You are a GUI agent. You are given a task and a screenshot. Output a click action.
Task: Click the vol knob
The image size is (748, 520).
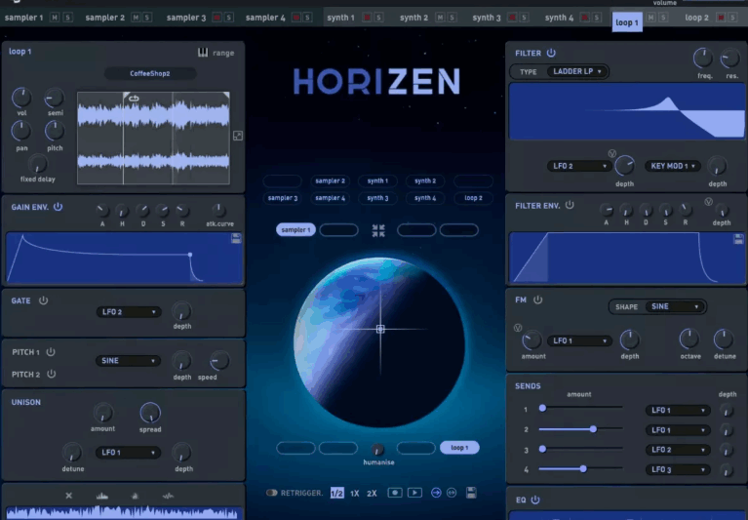point(21,98)
